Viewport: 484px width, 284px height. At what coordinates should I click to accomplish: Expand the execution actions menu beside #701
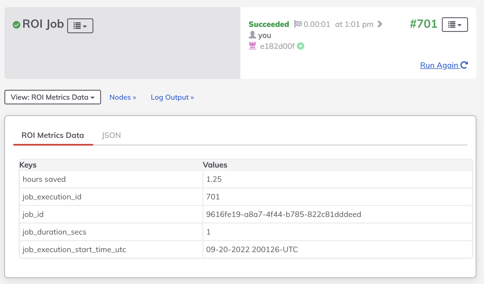tap(455, 25)
